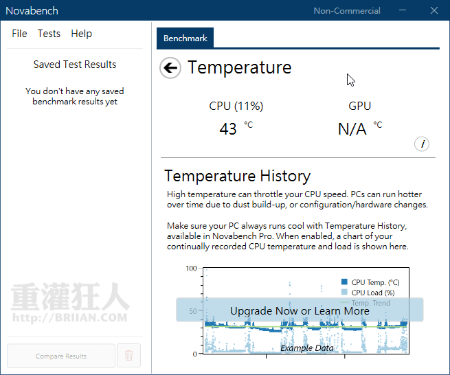Click the CPU Temp. legend swatch
450x375 pixels.
click(x=344, y=282)
